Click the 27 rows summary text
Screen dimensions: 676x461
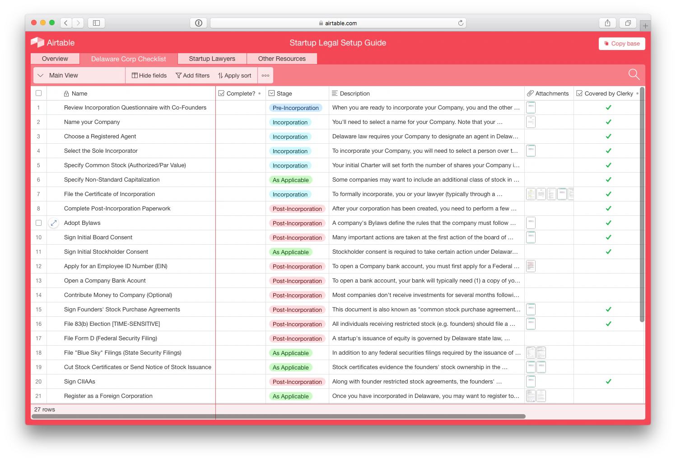click(45, 410)
